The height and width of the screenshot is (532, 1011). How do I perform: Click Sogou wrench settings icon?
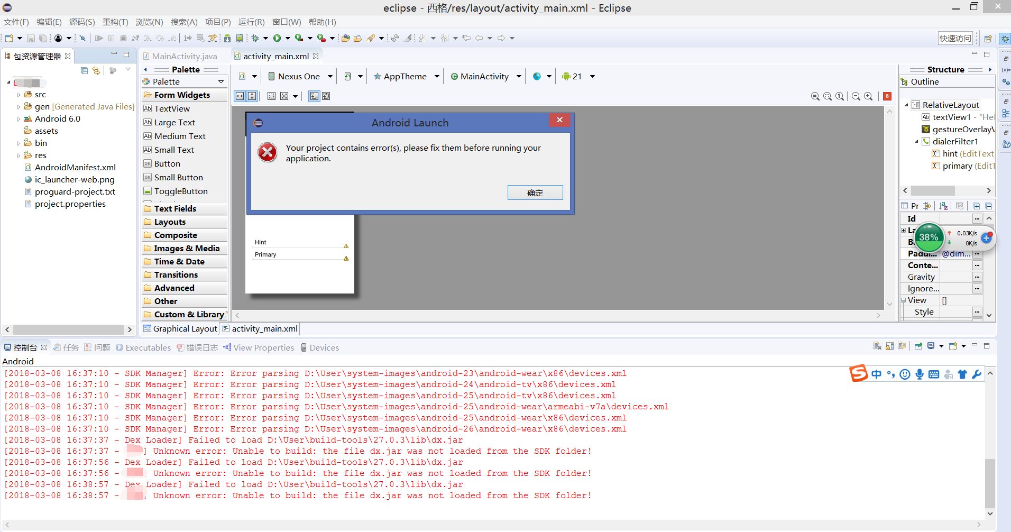coord(976,374)
